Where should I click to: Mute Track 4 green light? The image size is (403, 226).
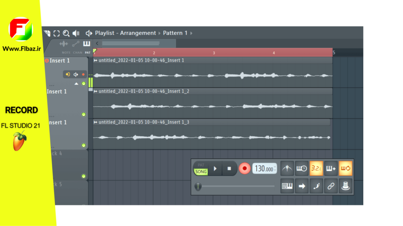pos(83,176)
